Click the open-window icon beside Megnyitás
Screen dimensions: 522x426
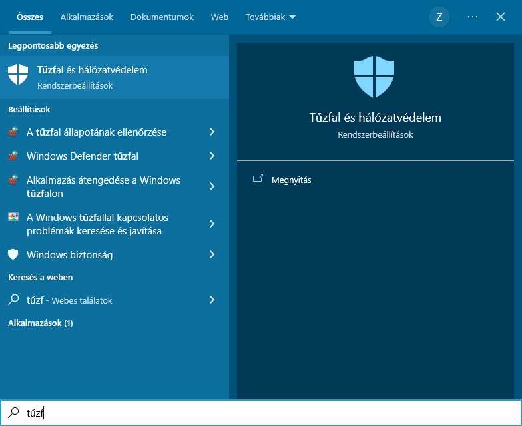click(258, 178)
